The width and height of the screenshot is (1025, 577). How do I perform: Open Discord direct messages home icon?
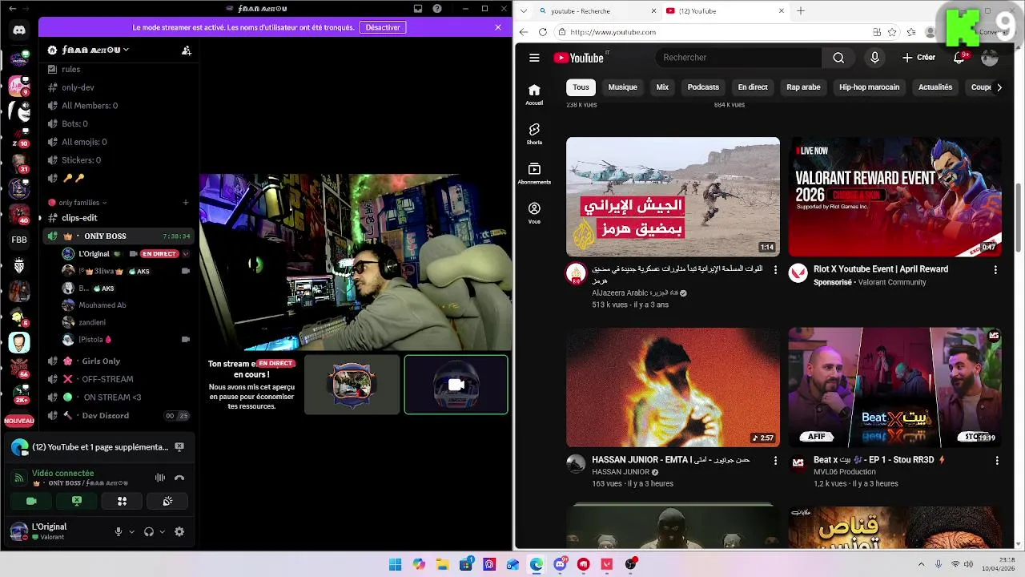coord(19,30)
